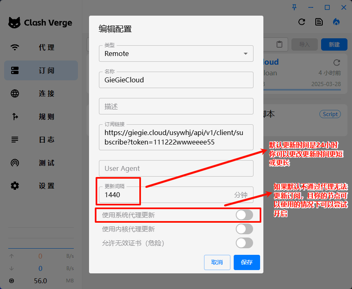Enable 使用系统代理更新 switch
352x289 pixels.
[244, 215]
